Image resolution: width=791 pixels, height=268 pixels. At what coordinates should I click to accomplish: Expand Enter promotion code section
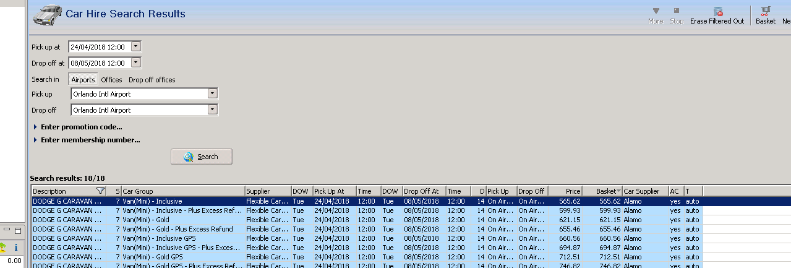(81, 127)
